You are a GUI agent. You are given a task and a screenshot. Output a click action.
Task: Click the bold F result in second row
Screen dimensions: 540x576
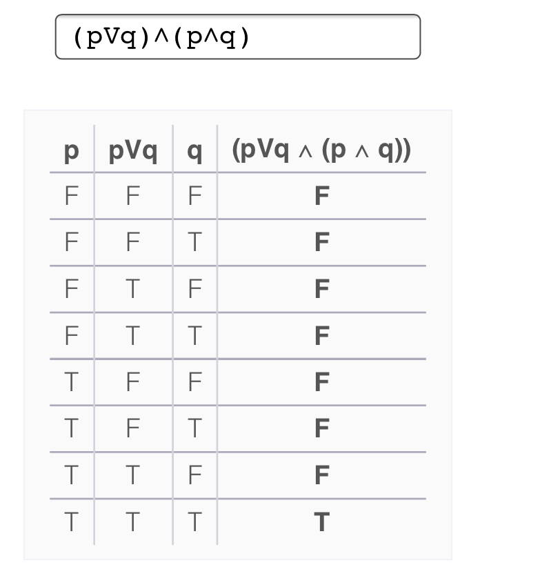pyautogui.click(x=321, y=243)
